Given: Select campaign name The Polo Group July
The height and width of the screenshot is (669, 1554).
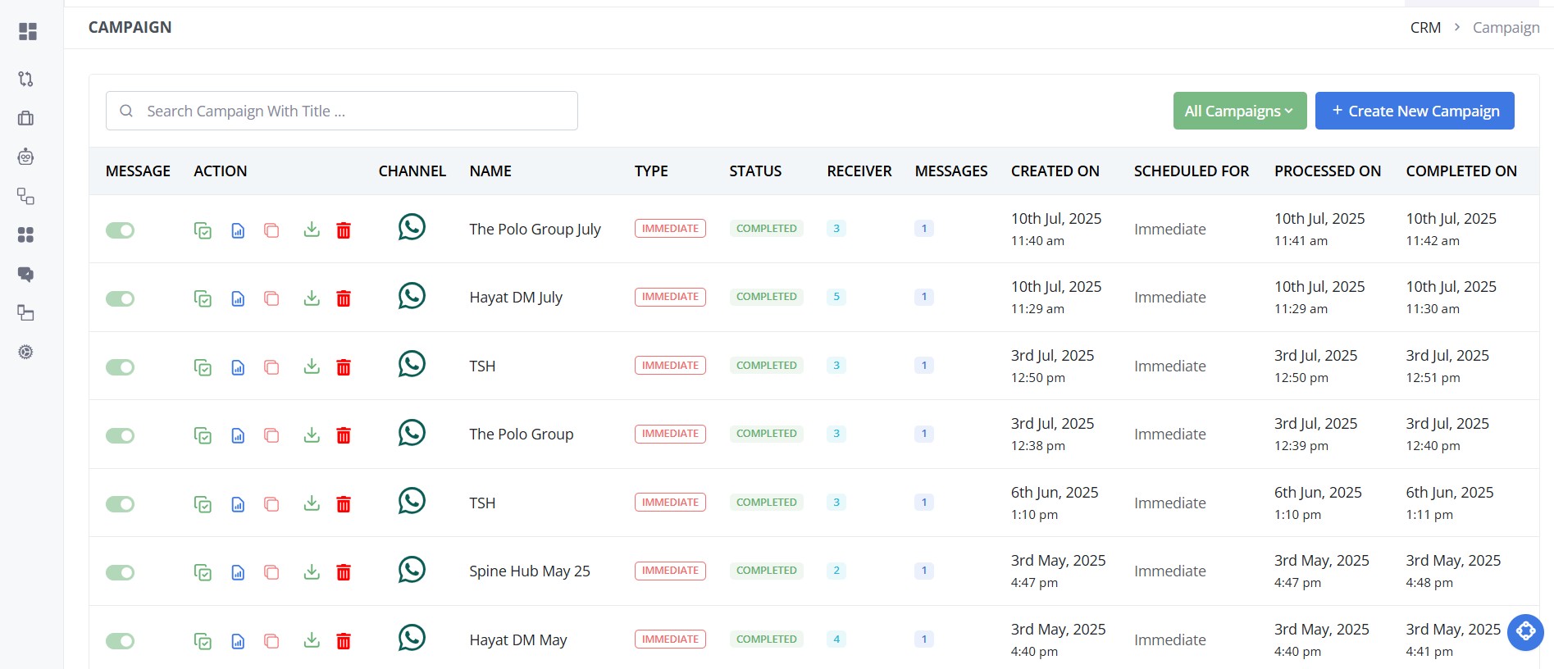Looking at the screenshot, I should pos(535,230).
